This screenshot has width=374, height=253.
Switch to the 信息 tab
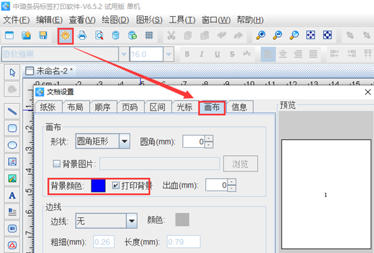(x=239, y=107)
